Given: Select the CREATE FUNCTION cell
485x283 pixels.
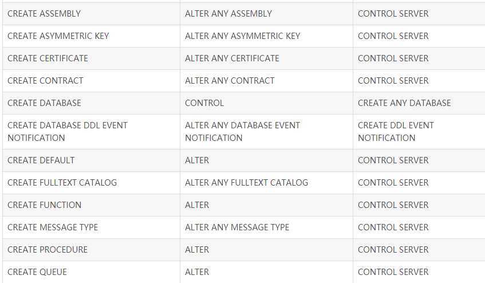Looking at the screenshot, I should pyautogui.click(x=91, y=205).
